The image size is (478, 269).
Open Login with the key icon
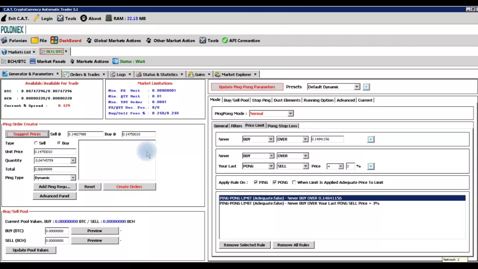coord(36,18)
